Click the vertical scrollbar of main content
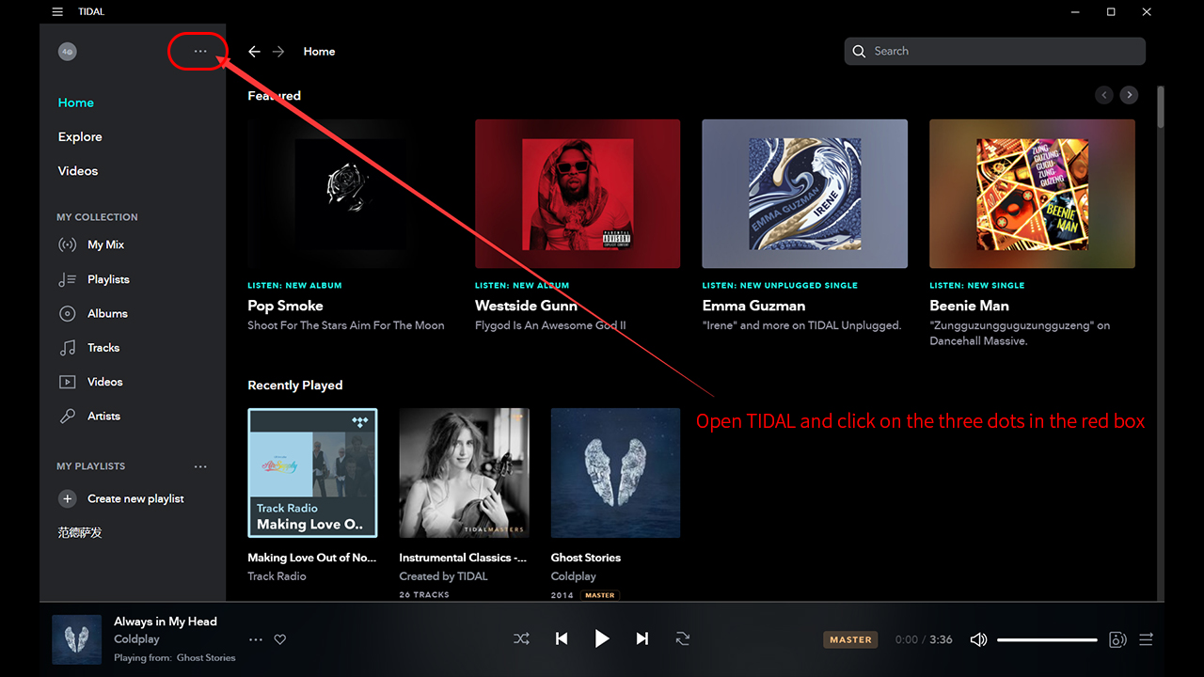 (x=1161, y=106)
